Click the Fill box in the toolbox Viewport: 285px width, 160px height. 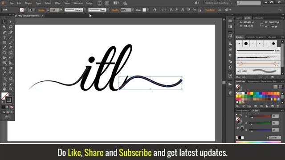4,95
